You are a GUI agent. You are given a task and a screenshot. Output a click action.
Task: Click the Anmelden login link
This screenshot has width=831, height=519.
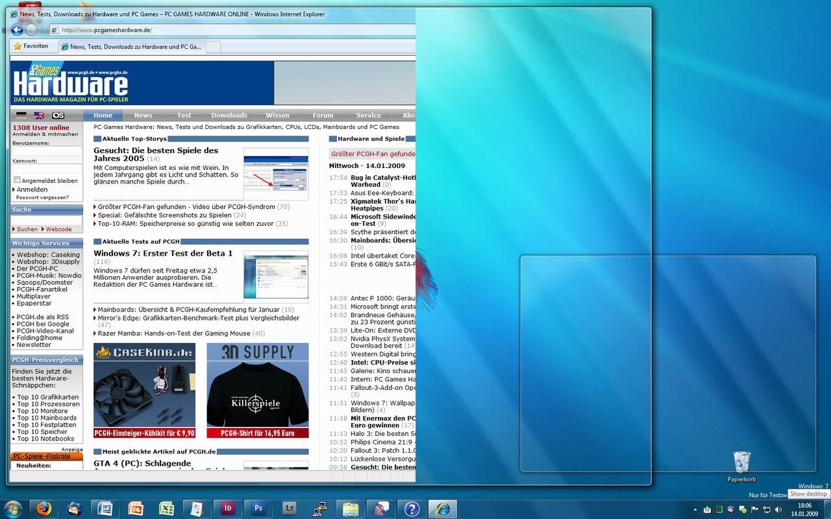pos(32,189)
